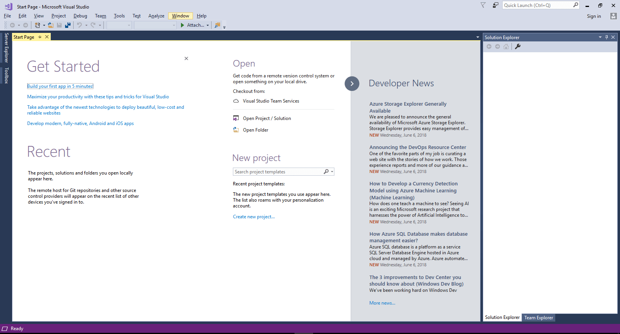The image size is (620, 334).
Task: Click Sign in
Action: click(594, 16)
